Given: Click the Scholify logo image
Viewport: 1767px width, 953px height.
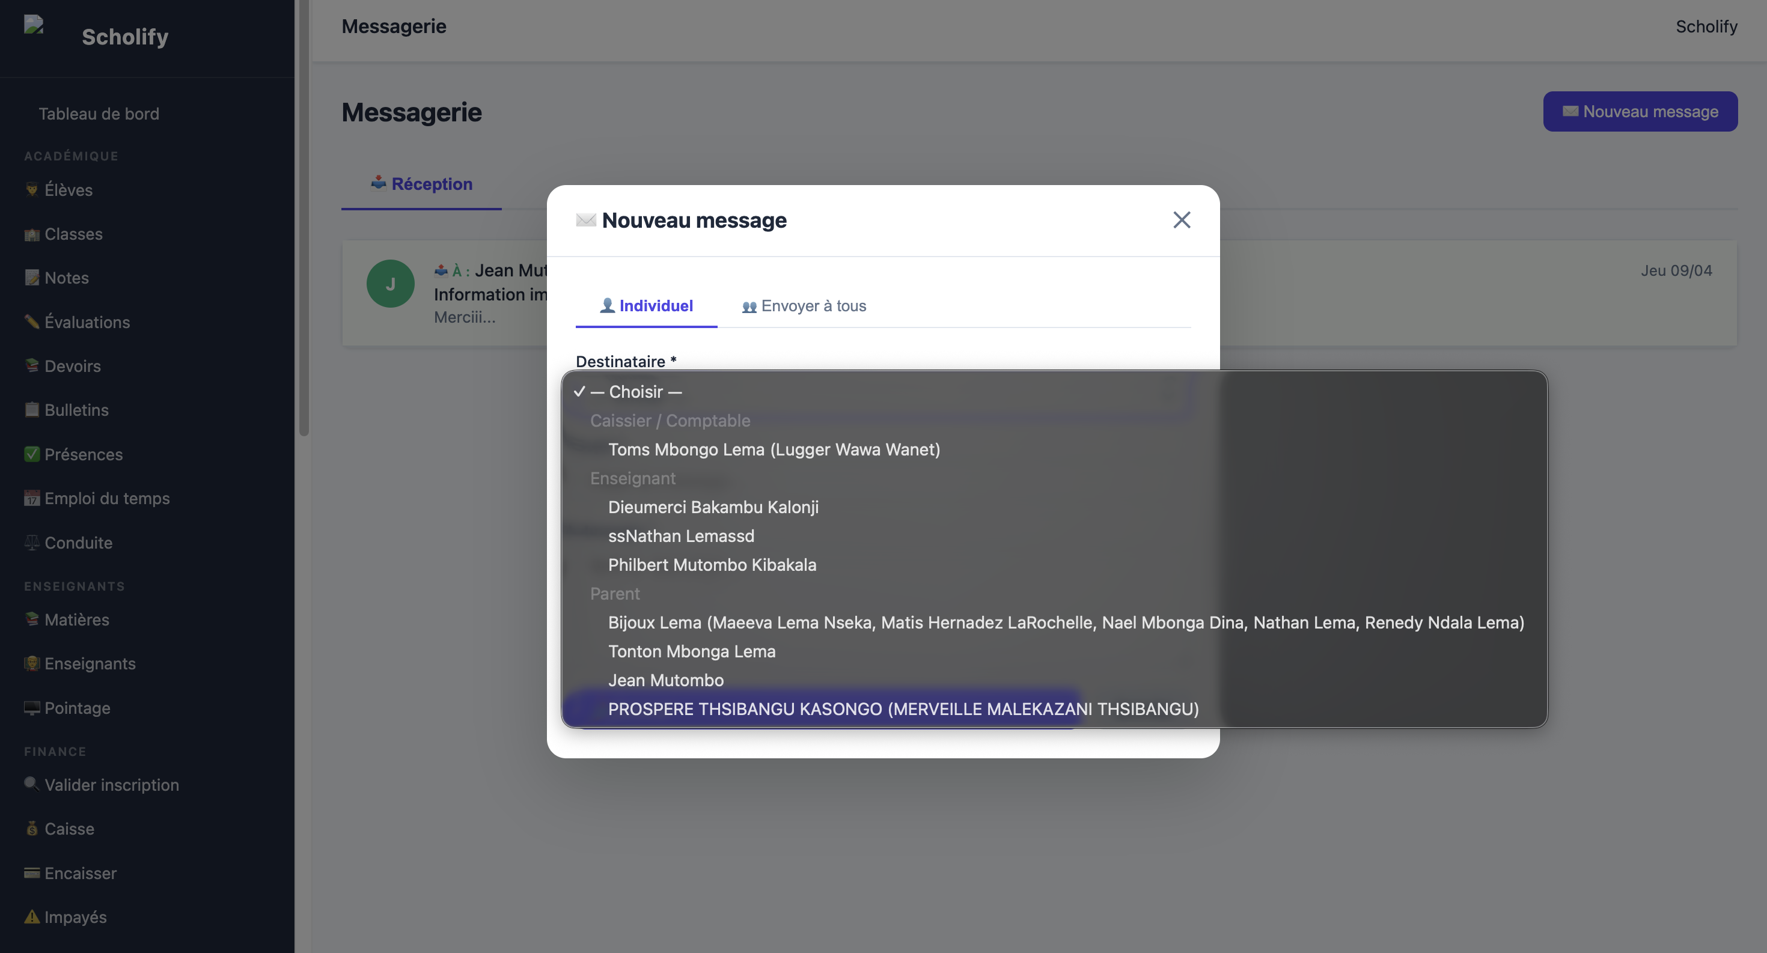Looking at the screenshot, I should point(34,25).
